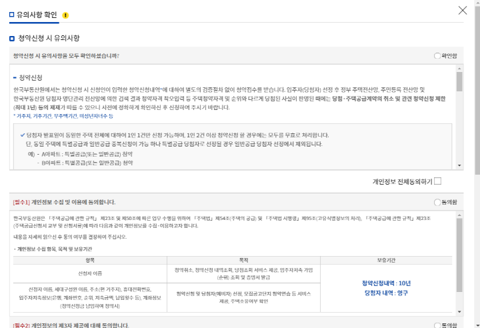Image resolution: width=480 pixels, height=328 pixels.
Task: Click the 목적 column header
Action: [244, 260]
